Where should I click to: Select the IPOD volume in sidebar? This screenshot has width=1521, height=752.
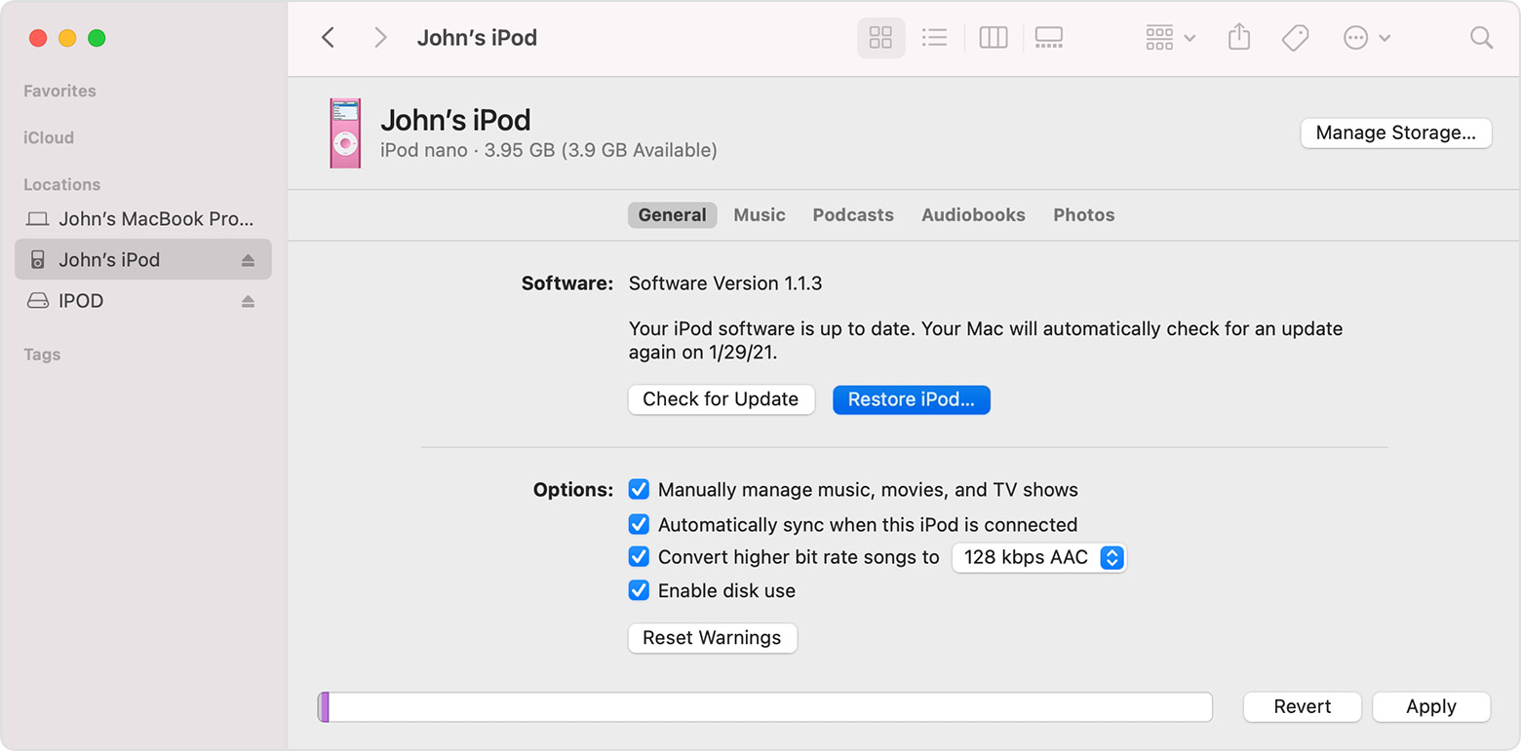(x=142, y=301)
